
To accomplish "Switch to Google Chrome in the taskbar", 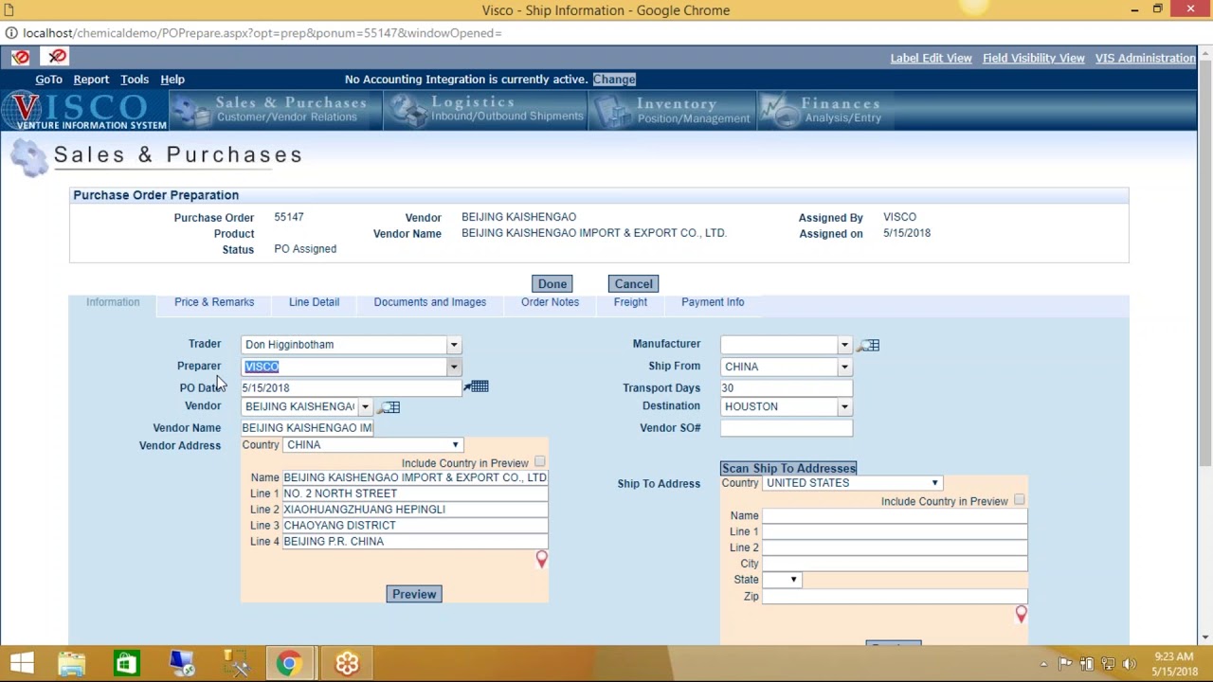I will (289, 663).
